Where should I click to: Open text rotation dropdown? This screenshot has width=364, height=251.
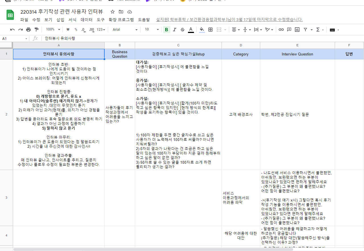click(x=269, y=30)
